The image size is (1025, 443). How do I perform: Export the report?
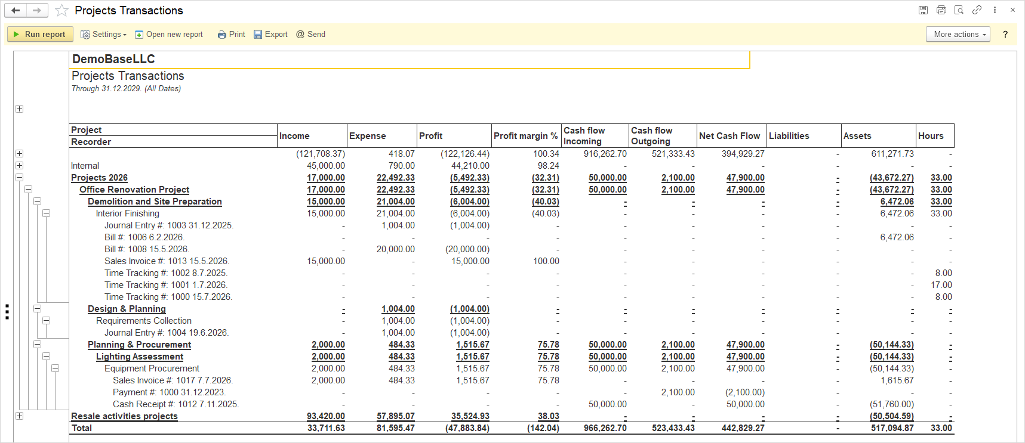click(x=270, y=35)
